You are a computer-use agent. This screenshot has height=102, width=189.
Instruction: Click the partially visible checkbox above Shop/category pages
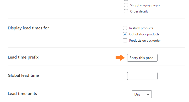point(126,0)
